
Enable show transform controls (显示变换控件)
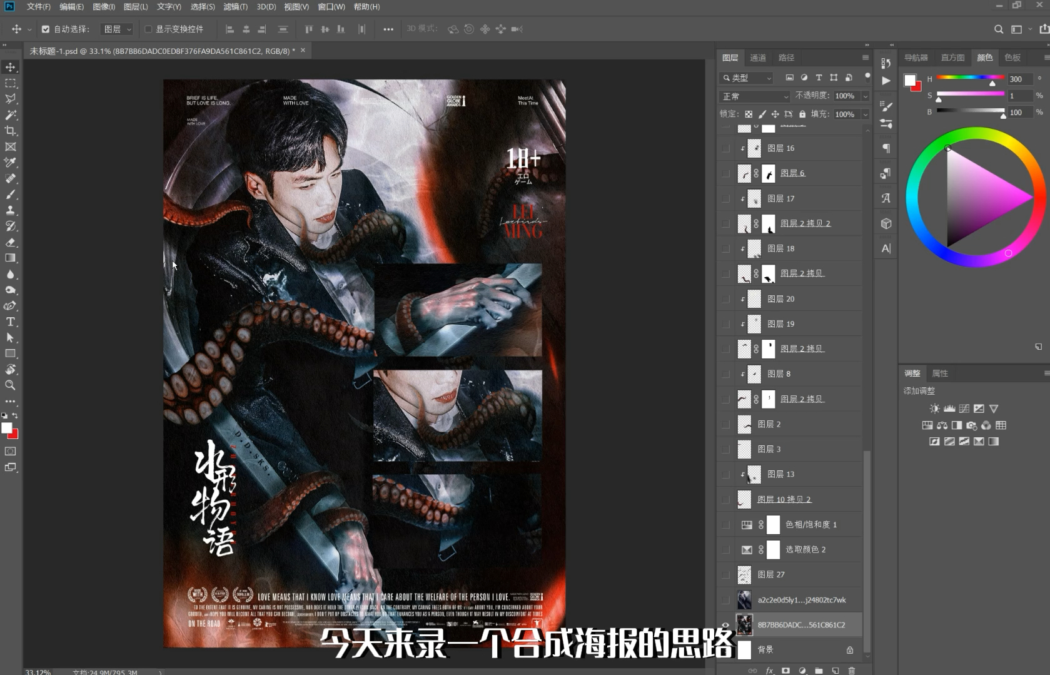148,29
